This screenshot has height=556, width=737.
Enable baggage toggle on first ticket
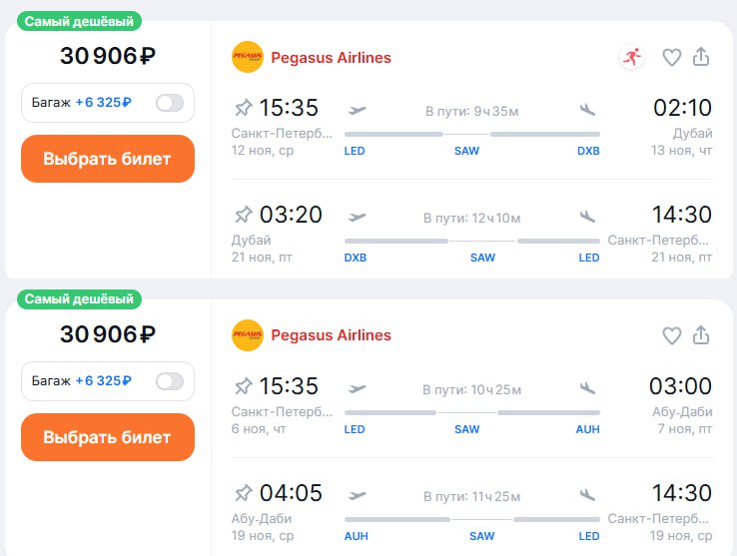point(170,102)
